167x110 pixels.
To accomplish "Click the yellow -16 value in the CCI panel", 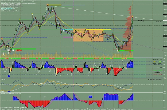I will click(x=154, y=62).
